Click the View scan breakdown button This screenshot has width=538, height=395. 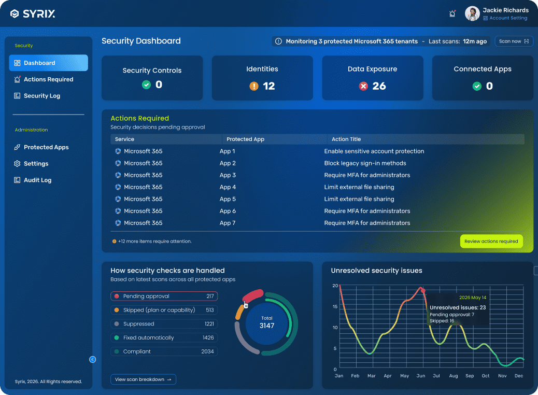pos(143,379)
